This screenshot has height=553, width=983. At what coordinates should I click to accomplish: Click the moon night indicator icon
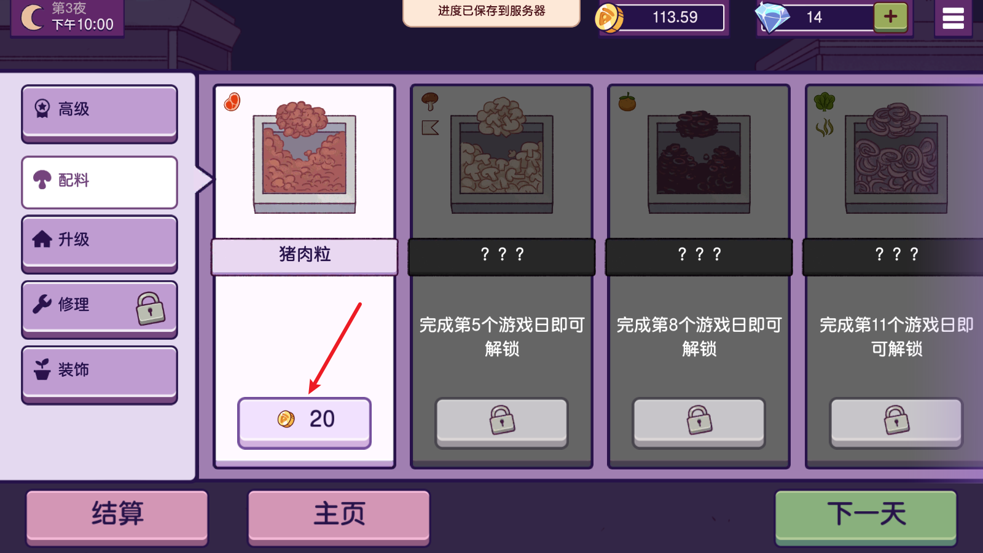[x=33, y=17]
